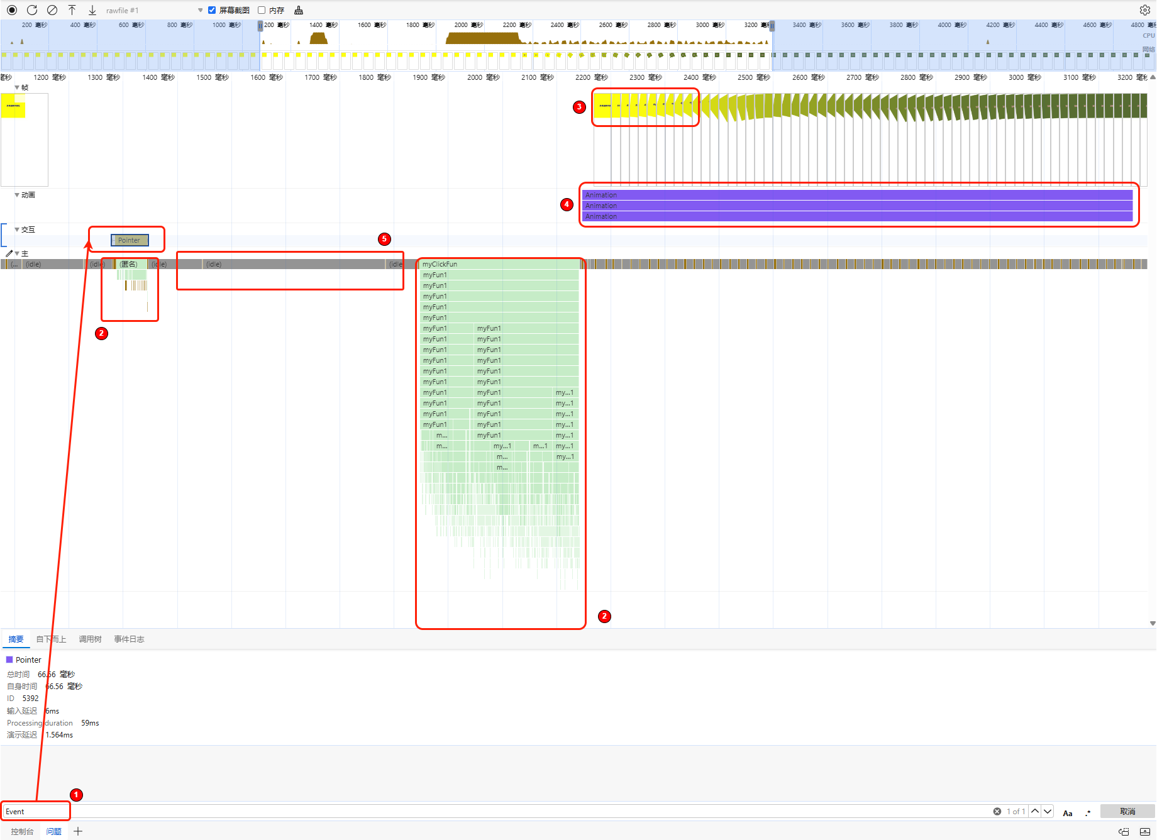1157x840 pixels.
Task: Switch to the 问题 issues drawer tab
Action: coord(54,831)
